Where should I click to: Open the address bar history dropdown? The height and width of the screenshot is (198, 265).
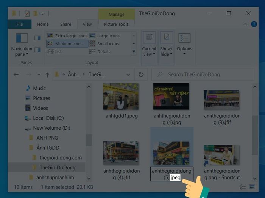pos(128,75)
